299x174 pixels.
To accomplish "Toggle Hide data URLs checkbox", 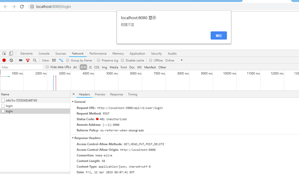I will point(47,67).
